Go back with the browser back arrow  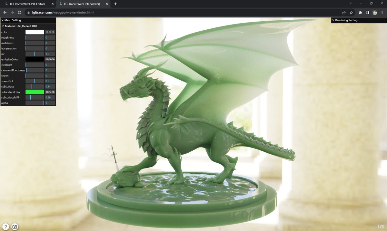[x=5, y=13]
